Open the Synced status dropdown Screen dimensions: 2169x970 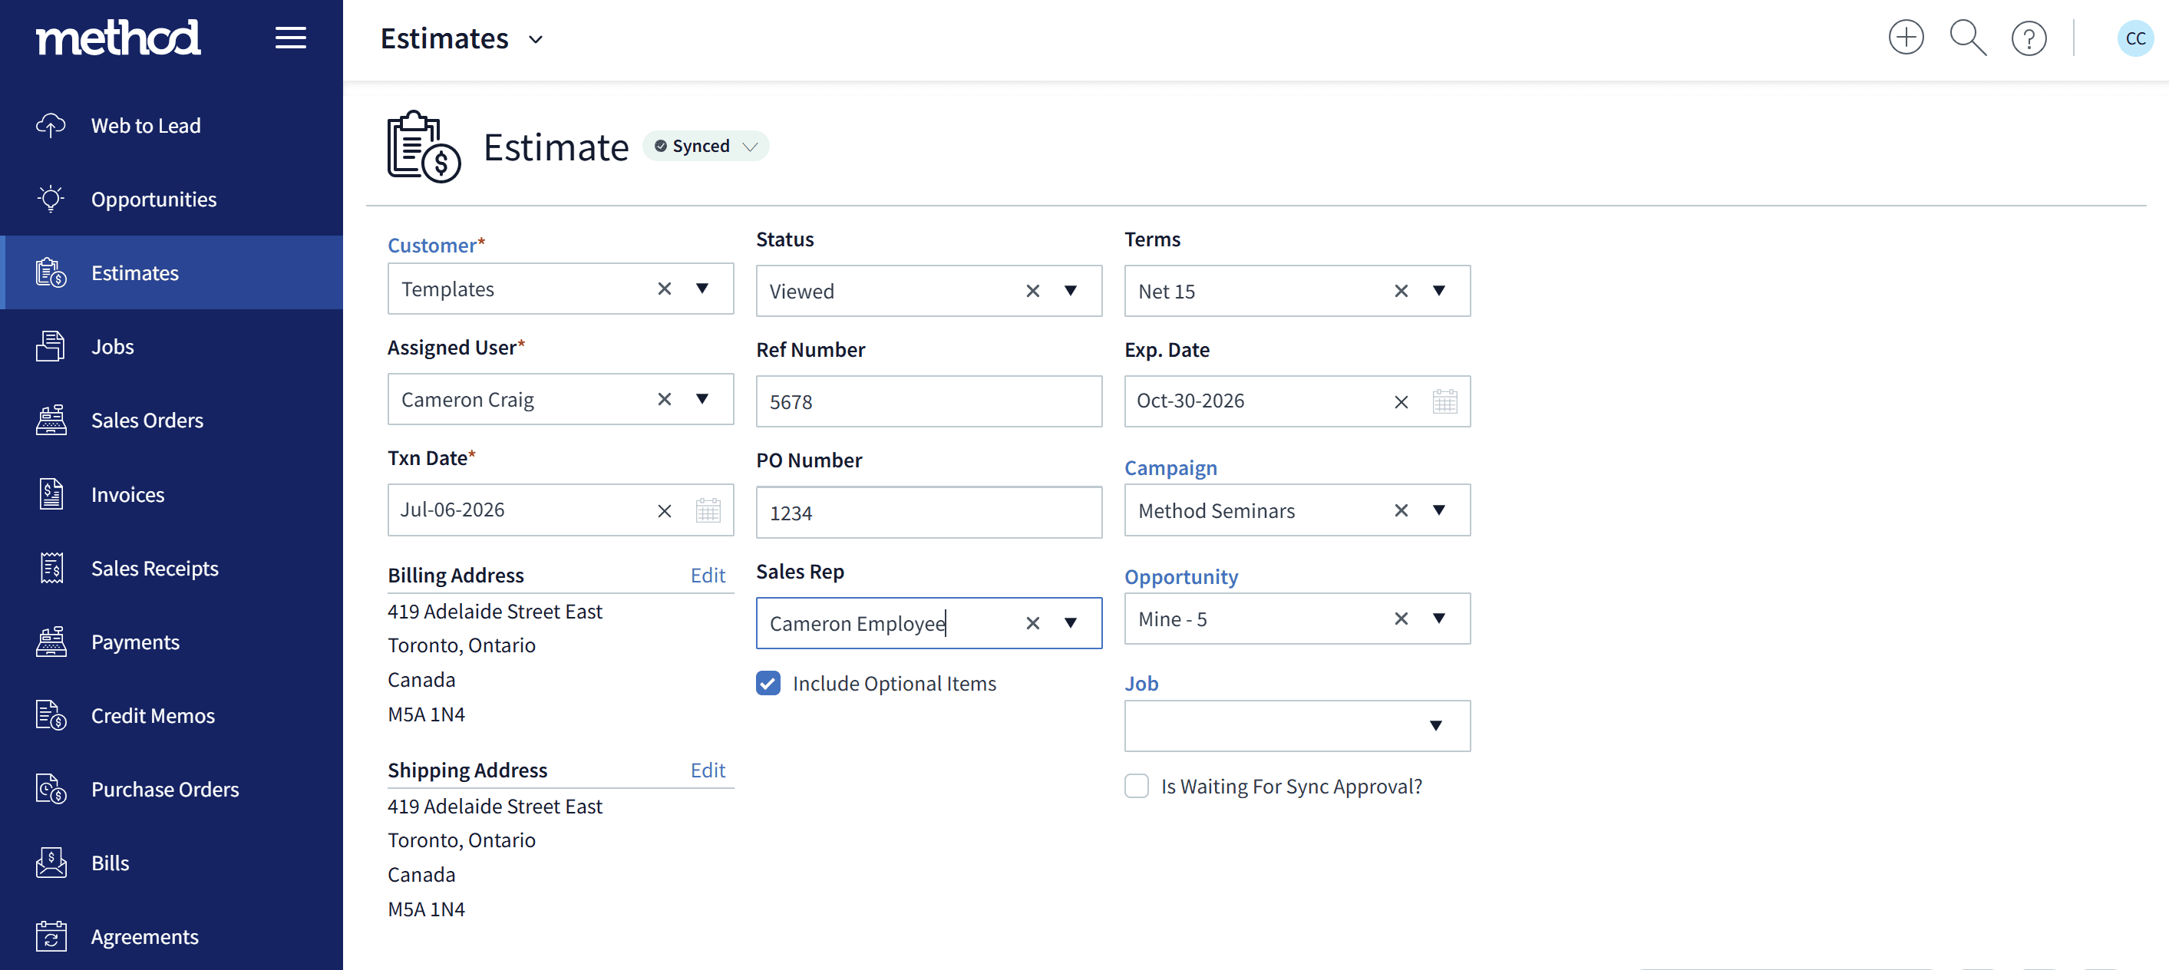705,146
